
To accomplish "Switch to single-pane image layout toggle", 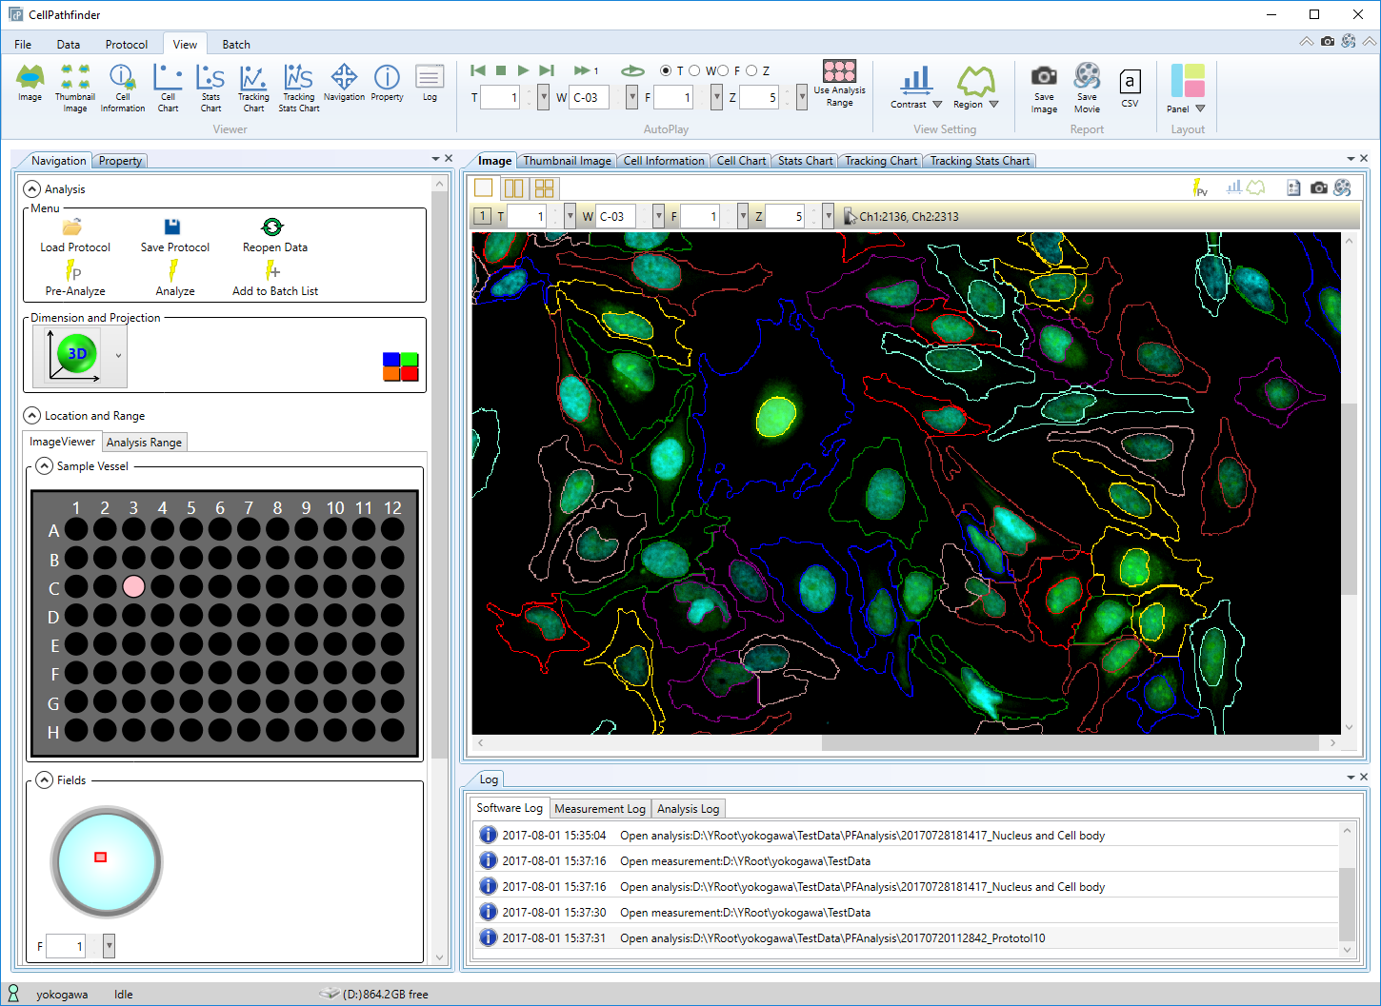I will point(483,187).
